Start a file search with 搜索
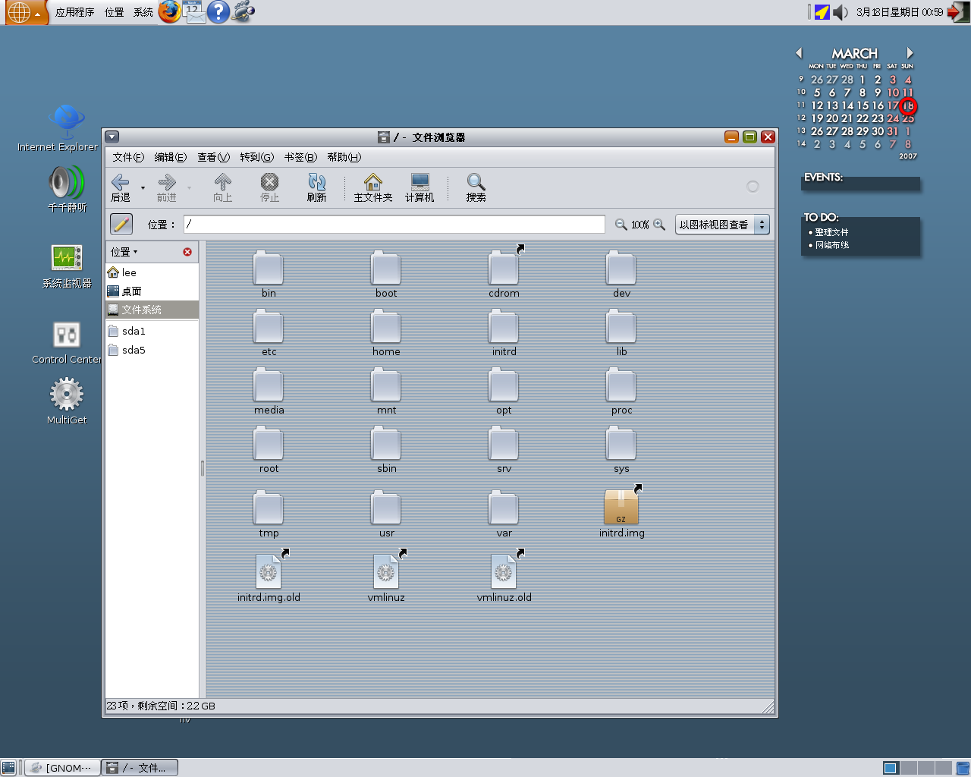Screen dimensions: 971x777 pos(476,187)
